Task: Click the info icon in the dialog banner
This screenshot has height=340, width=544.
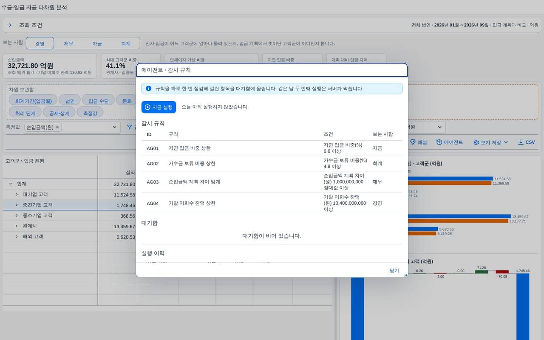Action: (148, 88)
